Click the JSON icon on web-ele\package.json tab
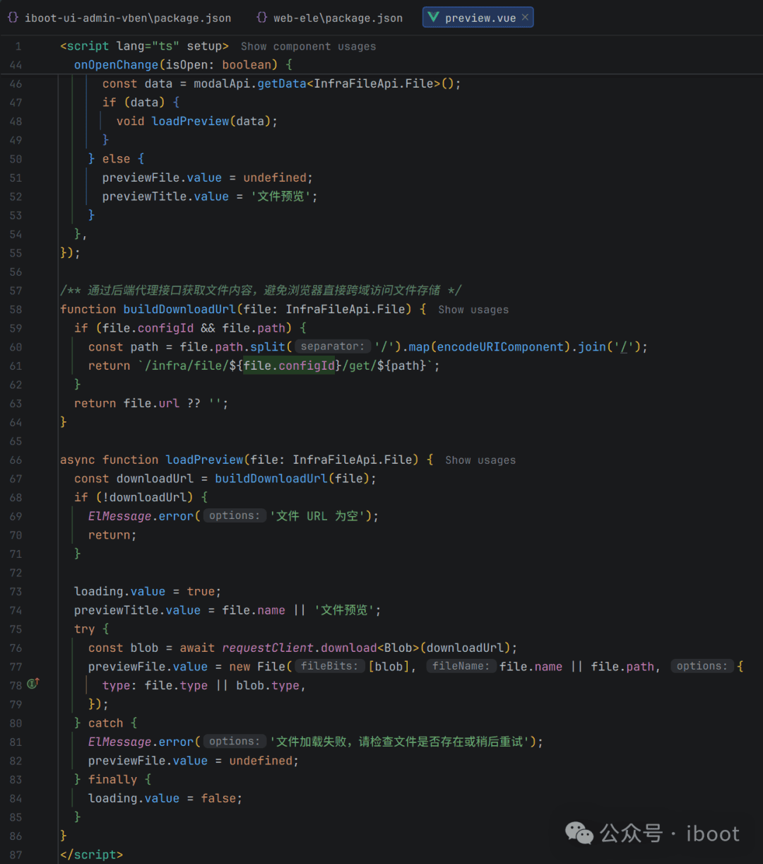Screen dimensions: 763x864 pos(262,18)
